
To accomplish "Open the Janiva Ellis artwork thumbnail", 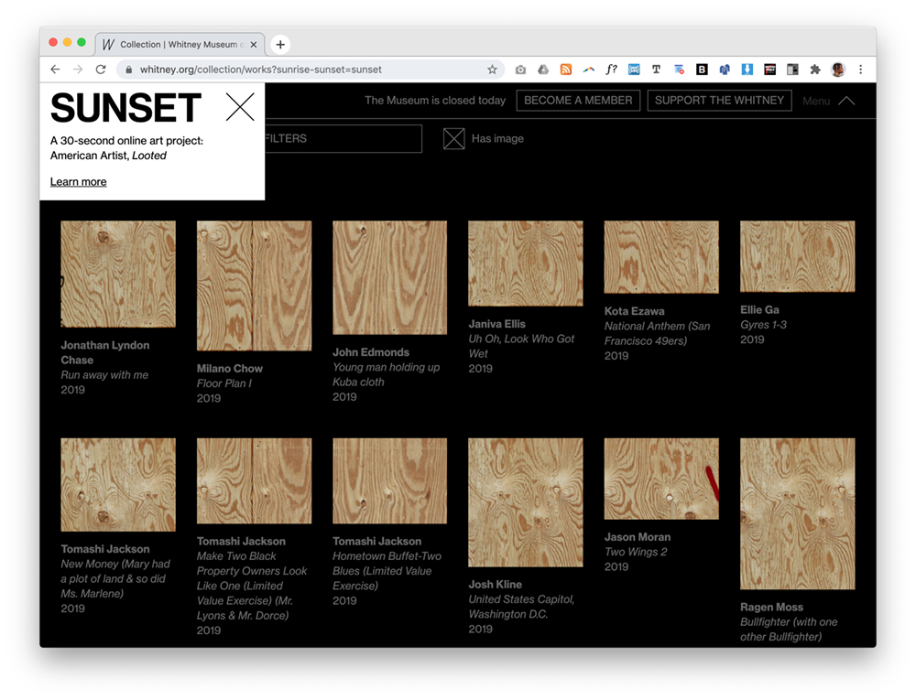I will click(526, 264).
